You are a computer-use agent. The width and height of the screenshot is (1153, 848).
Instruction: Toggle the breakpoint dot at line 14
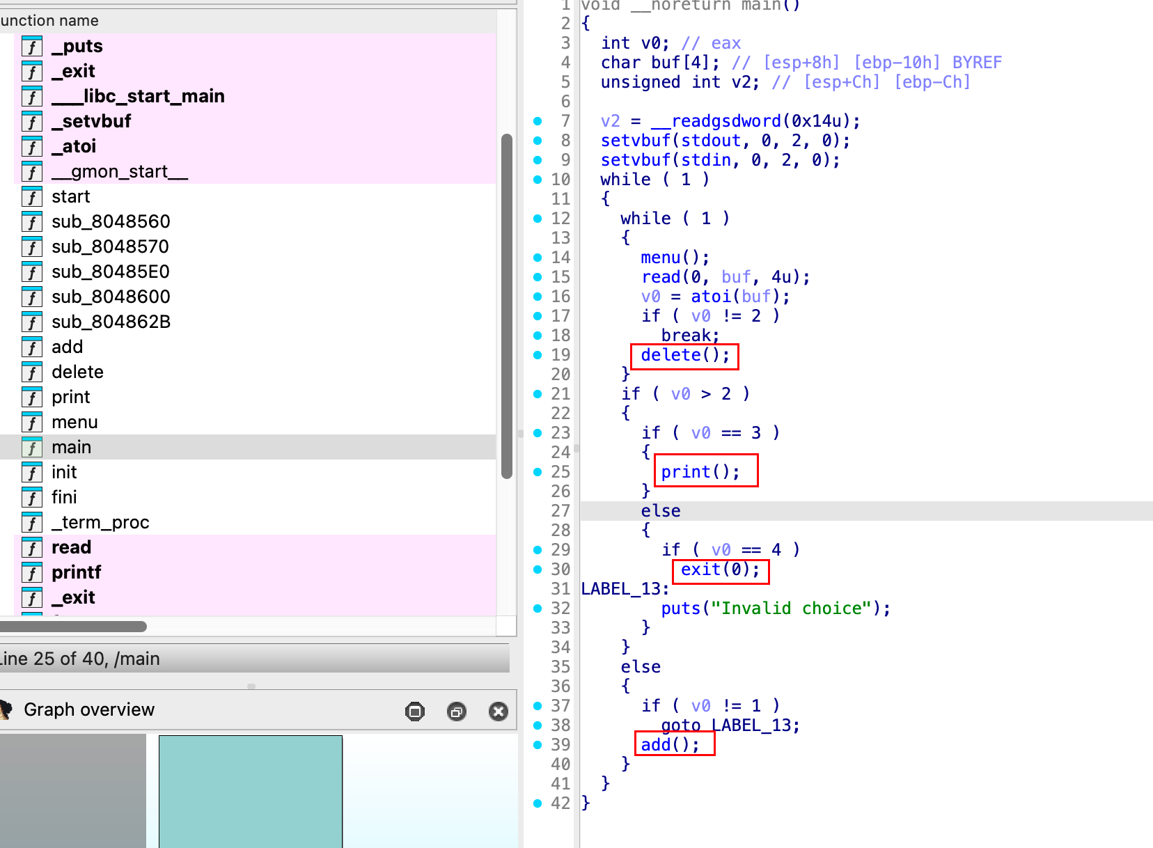(538, 257)
